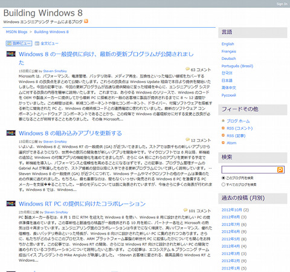The height and width of the screenshot is (272, 290).
Task: Click the Atom feed icon
Action: coord(223,143)
